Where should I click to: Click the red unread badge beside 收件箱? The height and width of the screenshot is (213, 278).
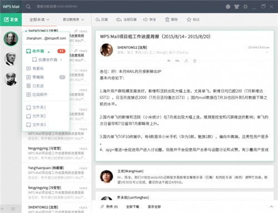(x=61, y=51)
